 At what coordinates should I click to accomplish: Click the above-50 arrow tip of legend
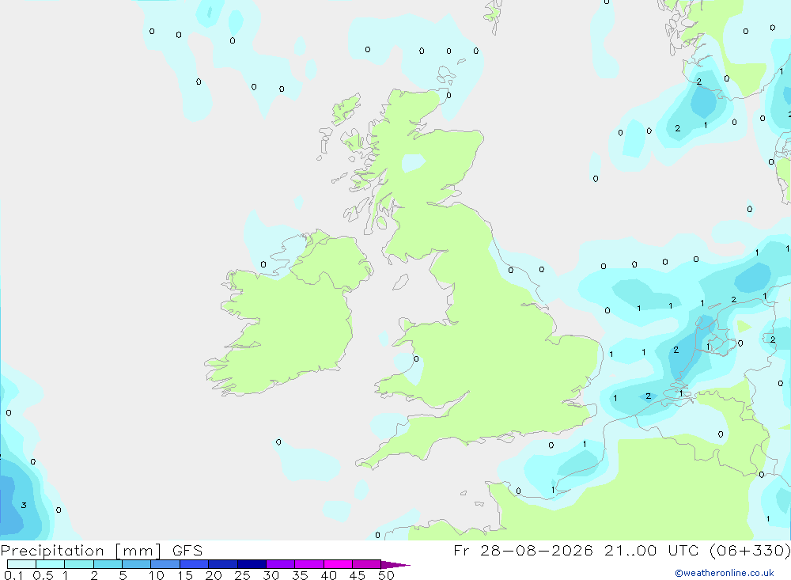coord(396,565)
